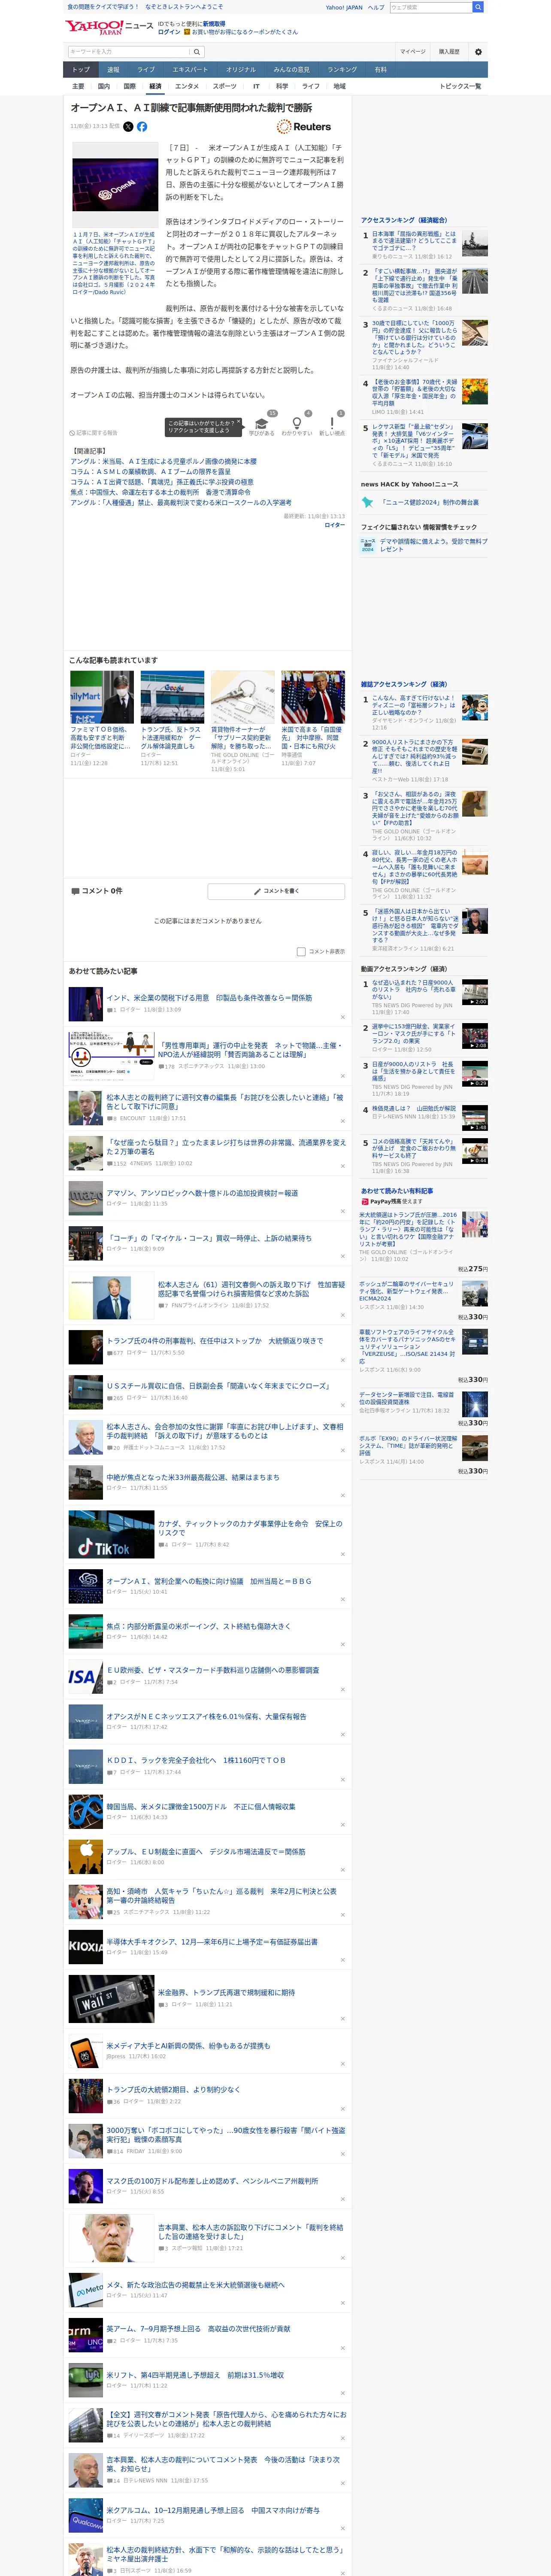
Task: Select the 国際 category
Action: (129, 86)
